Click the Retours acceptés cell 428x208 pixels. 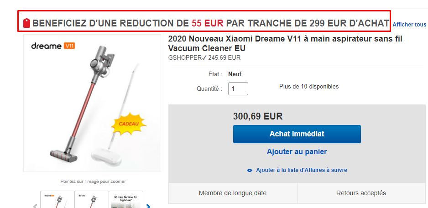[x=361, y=193]
